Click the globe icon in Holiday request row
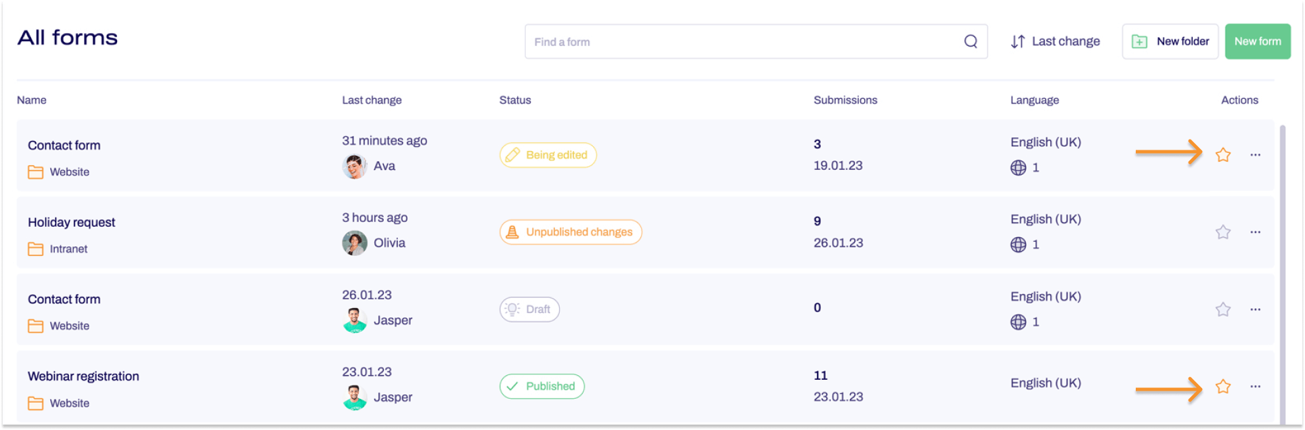 pos(1018,244)
